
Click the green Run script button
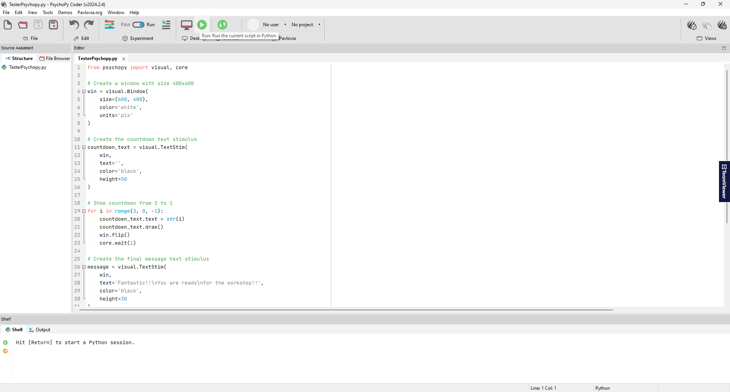202,25
